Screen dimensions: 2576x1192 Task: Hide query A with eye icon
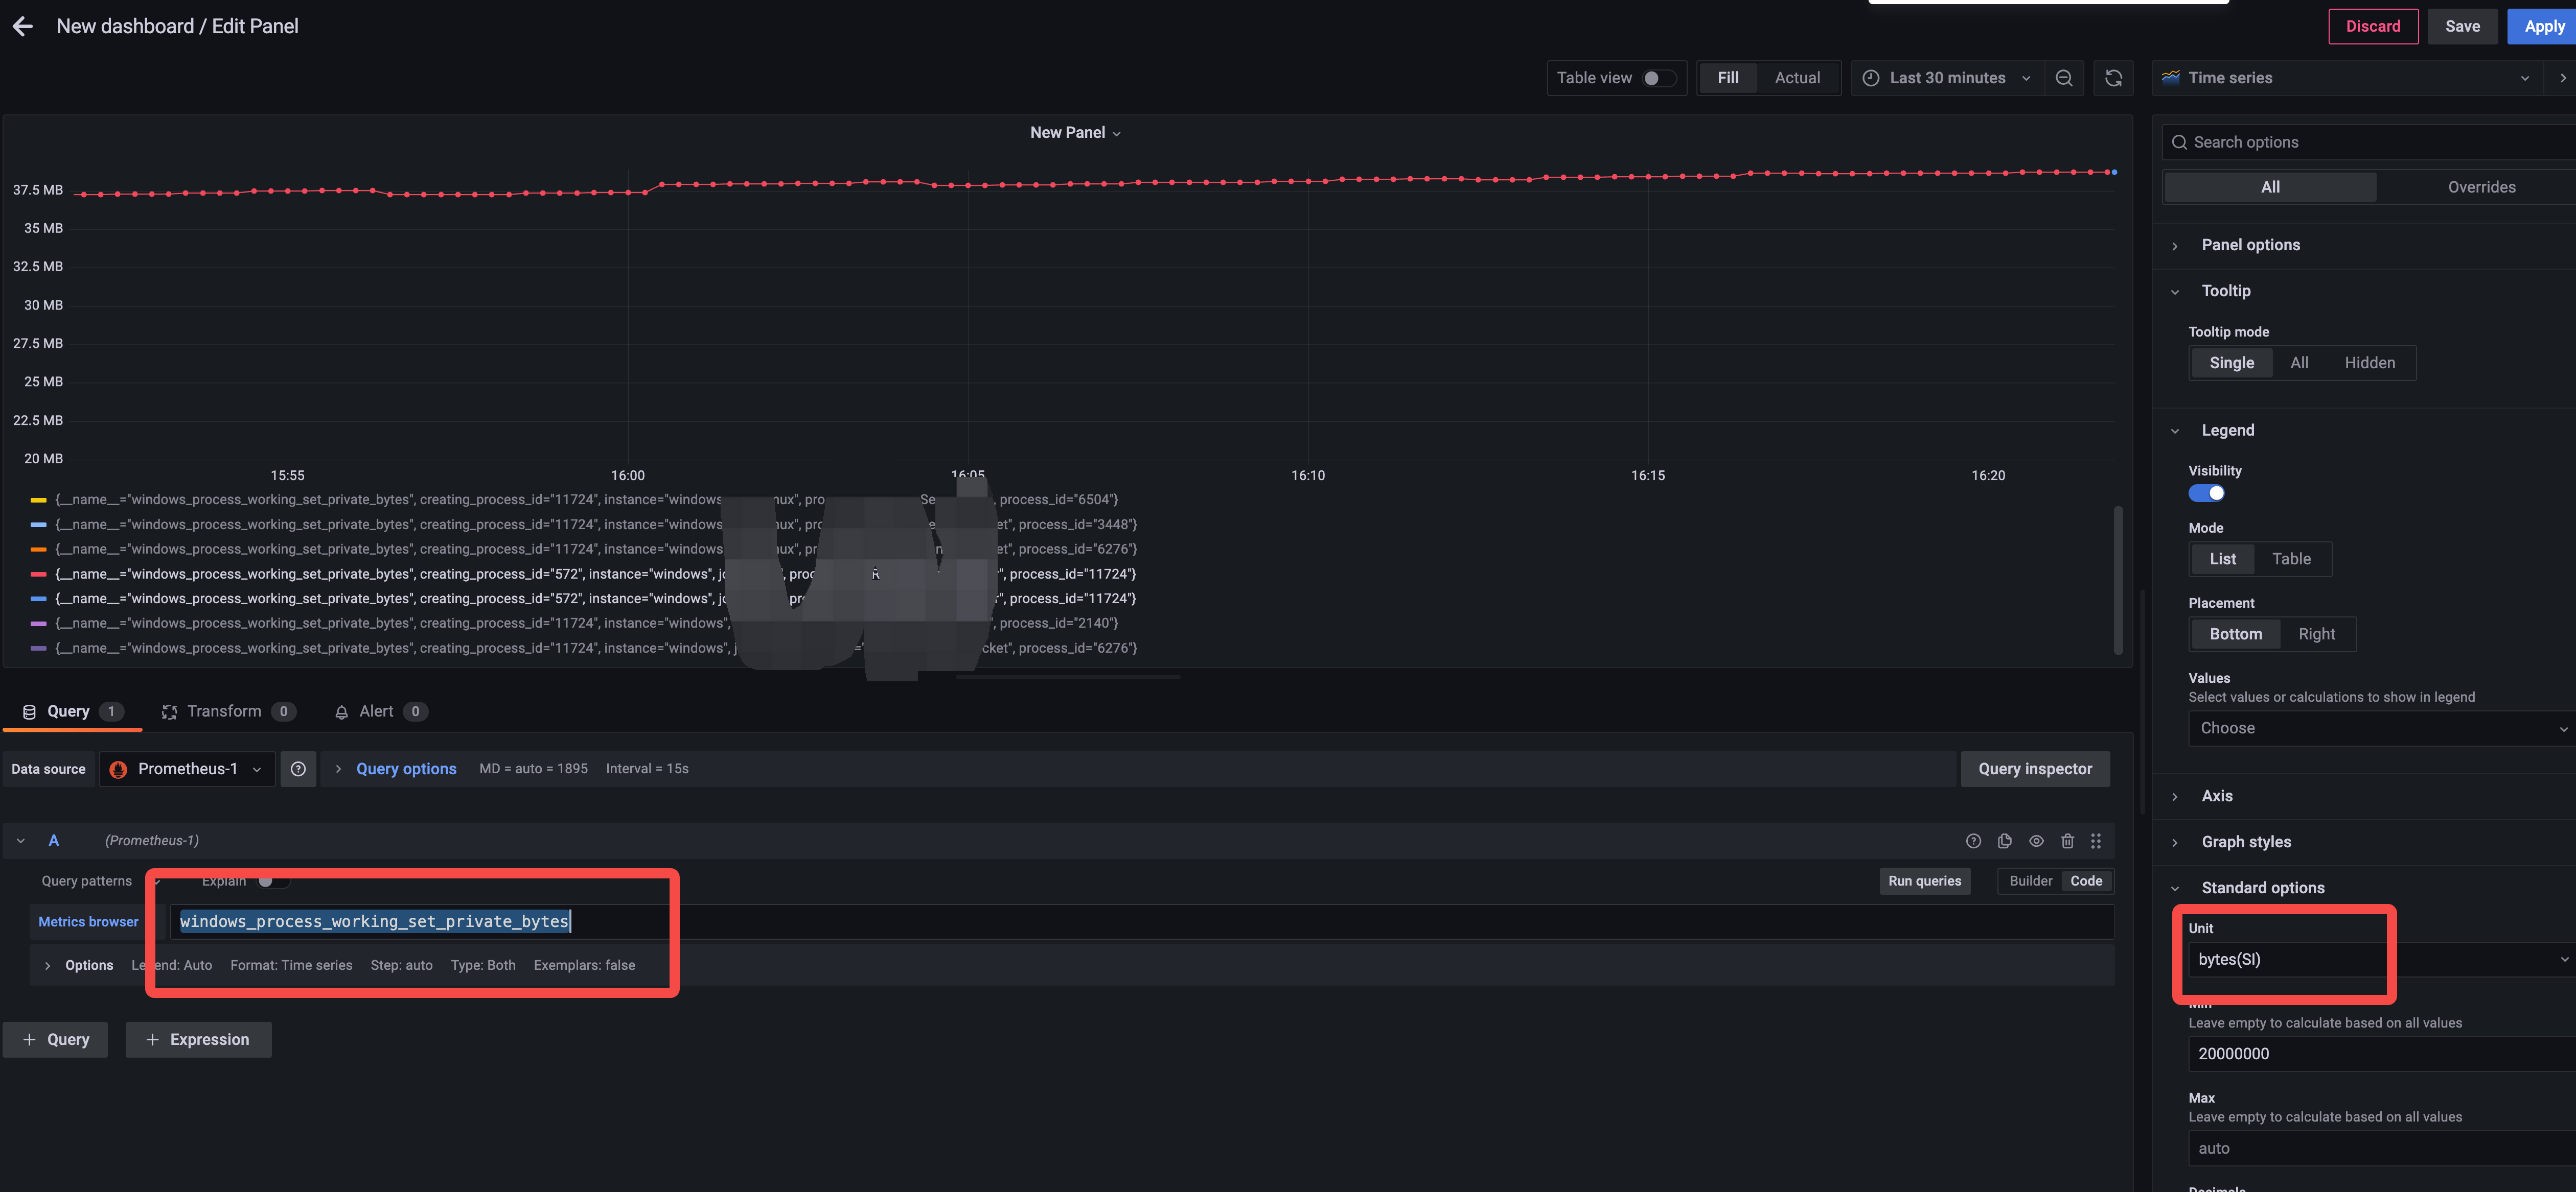(x=2036, y=841)
